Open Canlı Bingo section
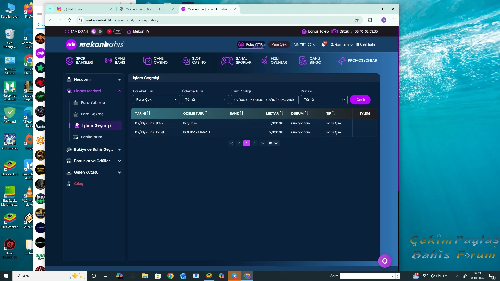 [x=310, y=60]
